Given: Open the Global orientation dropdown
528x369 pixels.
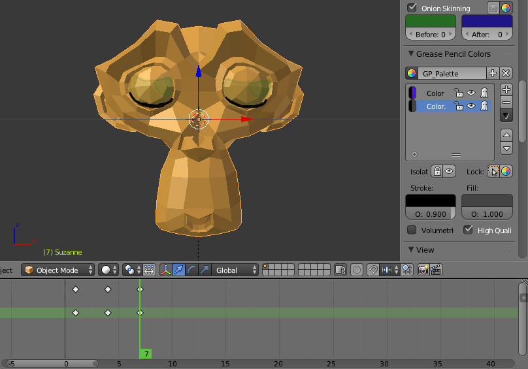Looking at the screenshot, I should pos(235,270).
